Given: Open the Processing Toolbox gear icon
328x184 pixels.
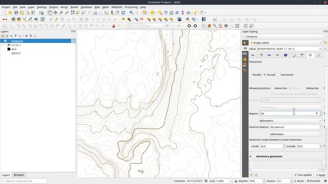Looking at the screenshot, I should 177,13.
